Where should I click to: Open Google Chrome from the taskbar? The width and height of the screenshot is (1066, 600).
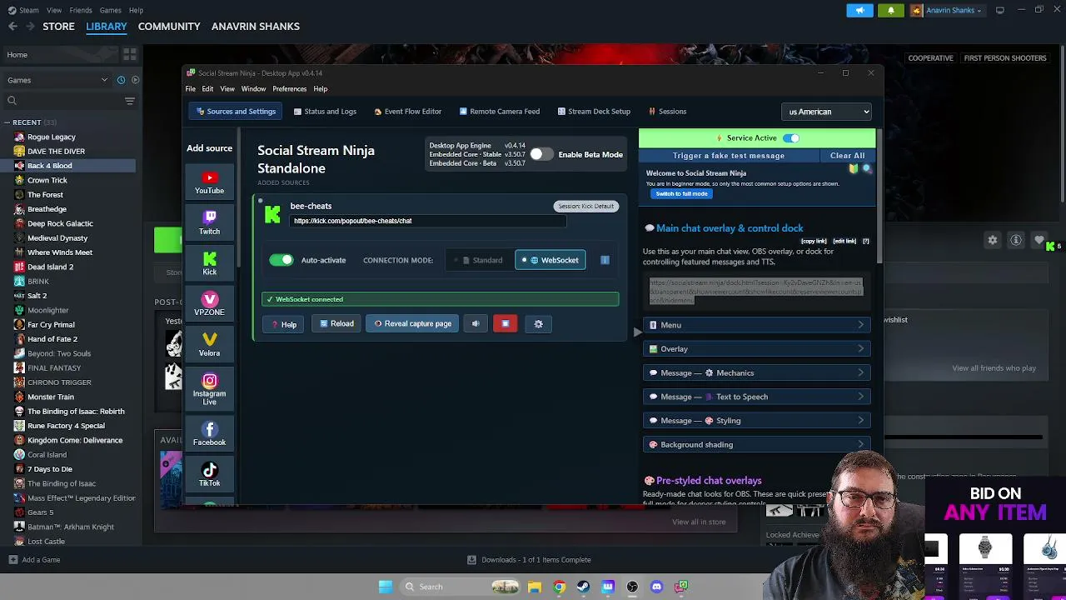pos(559,587)
